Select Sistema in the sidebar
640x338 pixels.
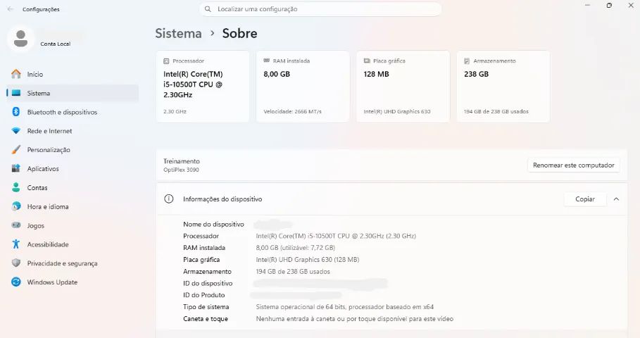tap(73, 93)
